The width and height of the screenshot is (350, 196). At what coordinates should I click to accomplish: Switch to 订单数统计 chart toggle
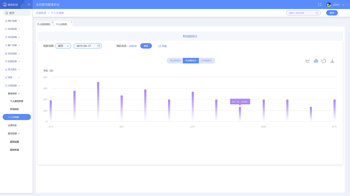click(x=207, y=61)
